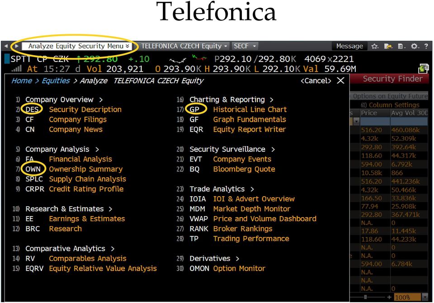Open GP Historical Line Chart
Viewport: 434px width, 303px height.
coord(238,109)
